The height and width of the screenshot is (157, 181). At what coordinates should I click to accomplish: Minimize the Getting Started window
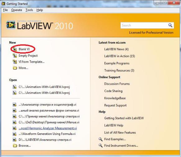tap(157, 3)
